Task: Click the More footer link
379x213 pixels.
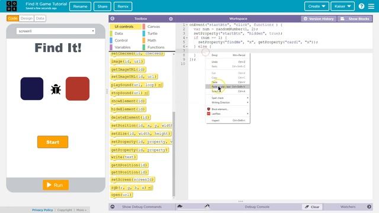Action: tap(81, 210)
